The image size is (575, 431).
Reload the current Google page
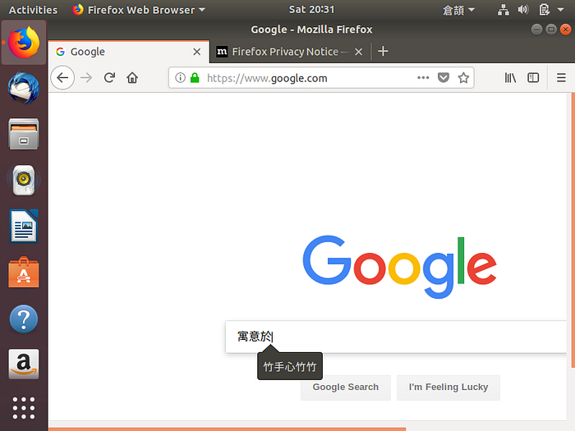109,78
